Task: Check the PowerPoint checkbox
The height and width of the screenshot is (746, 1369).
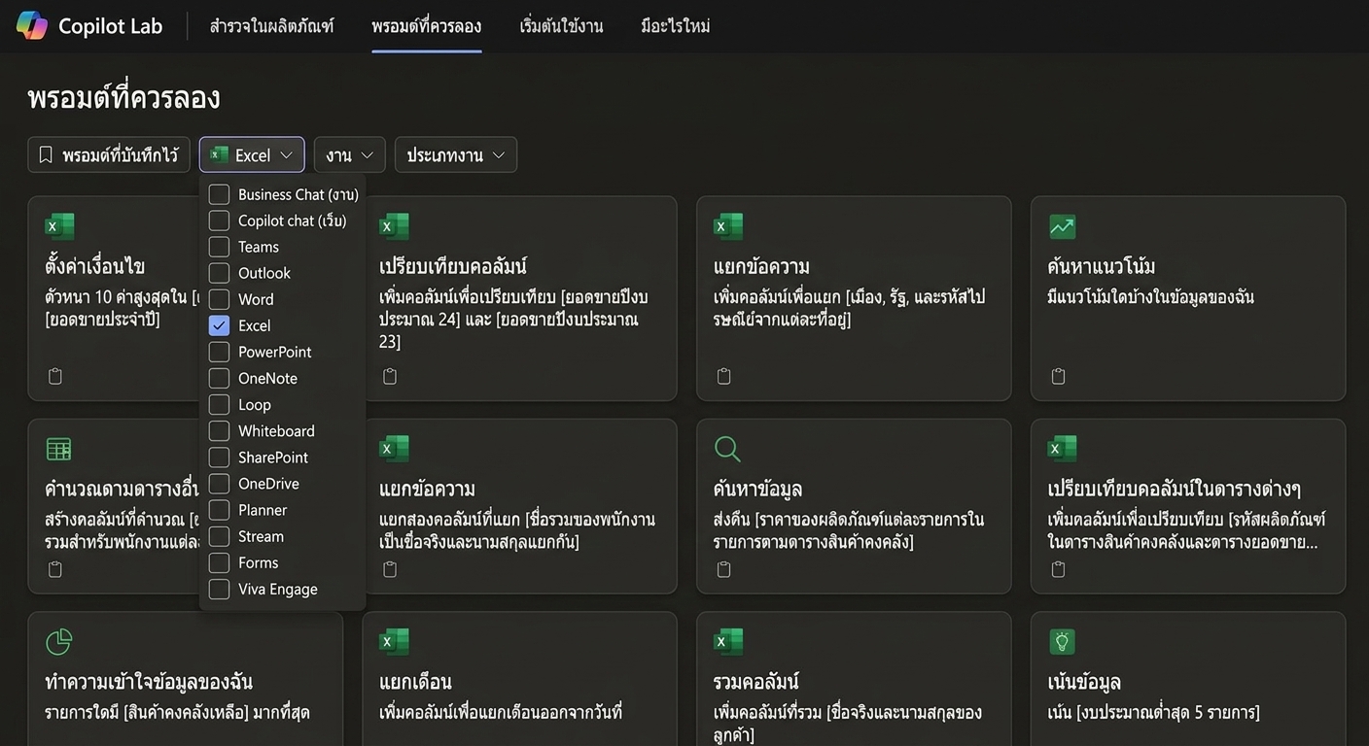Action: click(220, 352)
